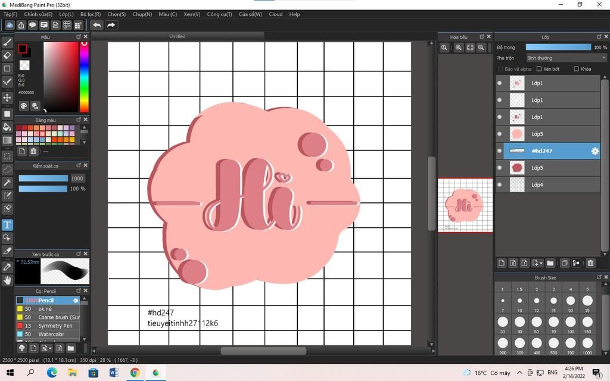Open settings gear of Pencil brush
This screenshot has height=381, width=610.
(x=76, y=301)
